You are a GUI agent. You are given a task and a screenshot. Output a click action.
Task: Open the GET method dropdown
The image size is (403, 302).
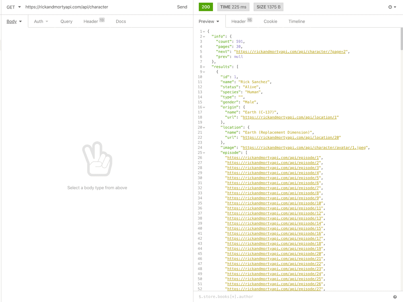(x=13, y=7)
